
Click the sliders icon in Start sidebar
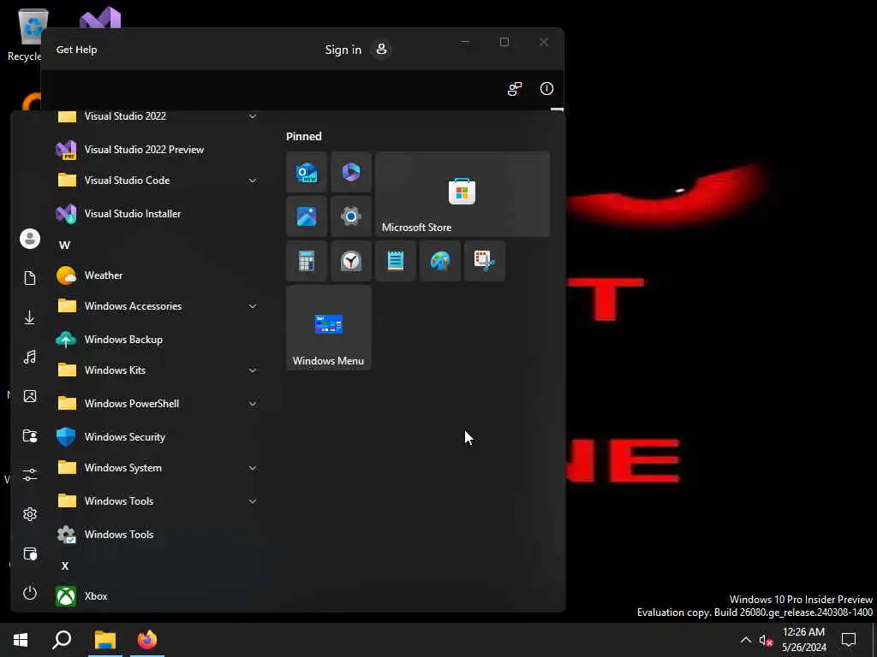[30, 475]
